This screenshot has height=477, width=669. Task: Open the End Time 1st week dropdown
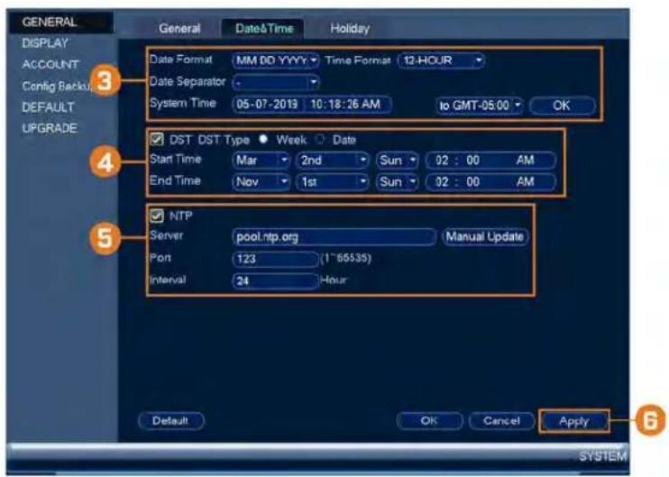pos(332,182)
